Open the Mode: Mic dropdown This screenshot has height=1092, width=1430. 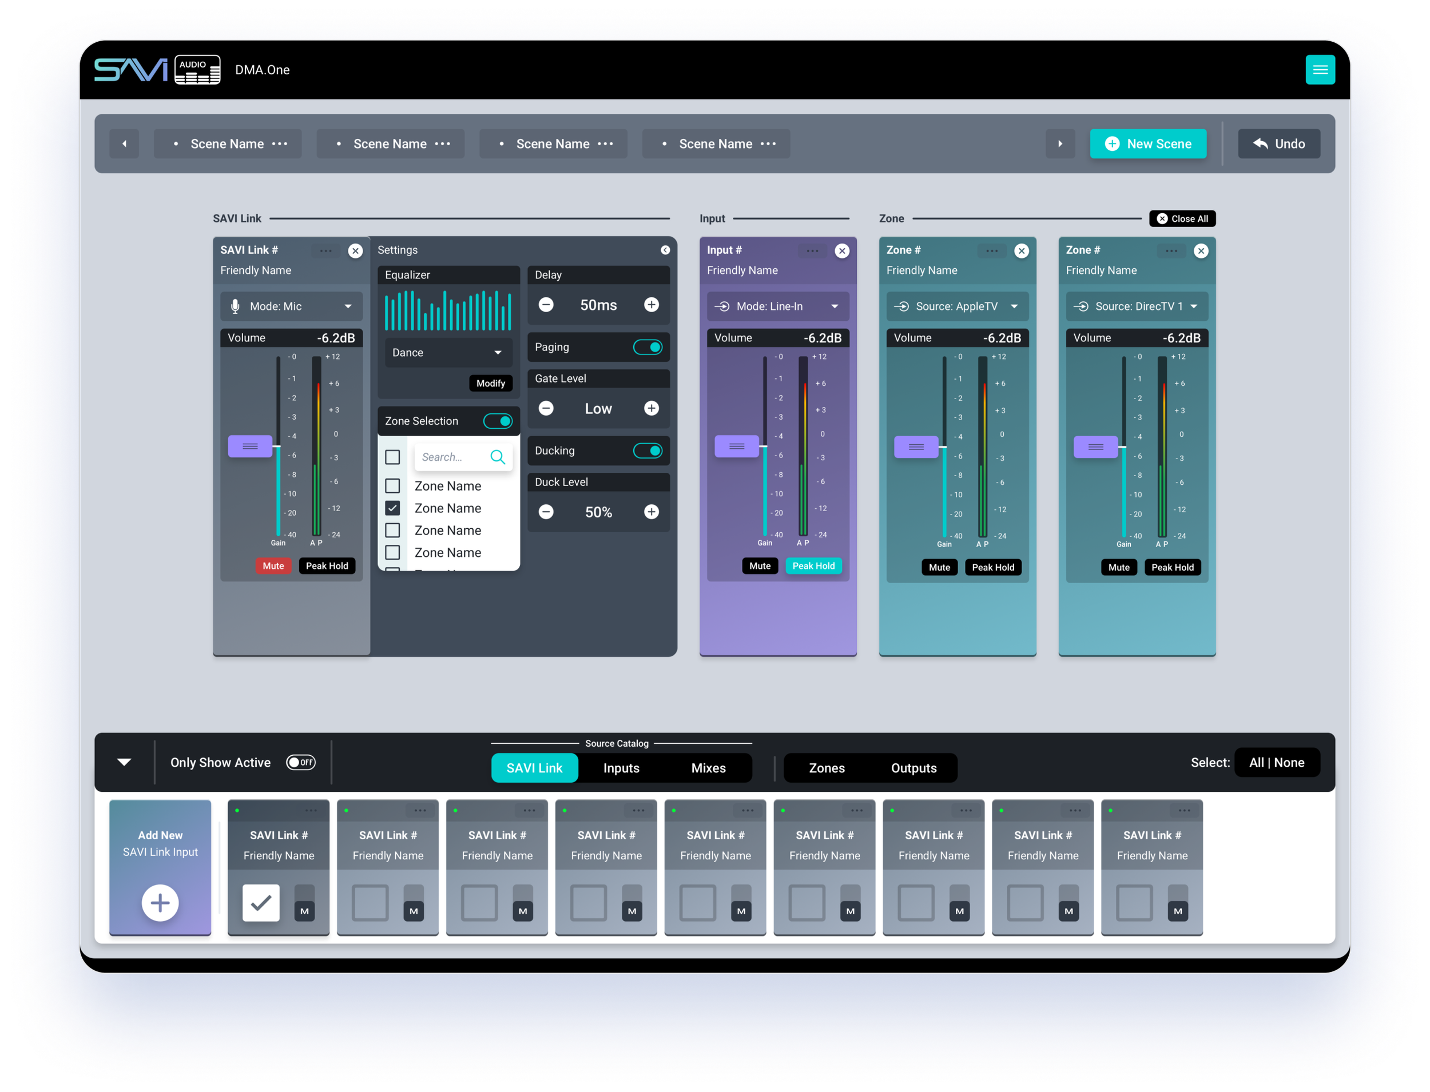point(291,306)
